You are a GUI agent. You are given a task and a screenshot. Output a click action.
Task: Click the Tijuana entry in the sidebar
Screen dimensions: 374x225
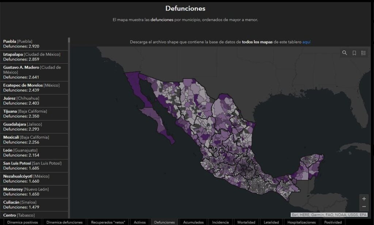tap(34, 114)
